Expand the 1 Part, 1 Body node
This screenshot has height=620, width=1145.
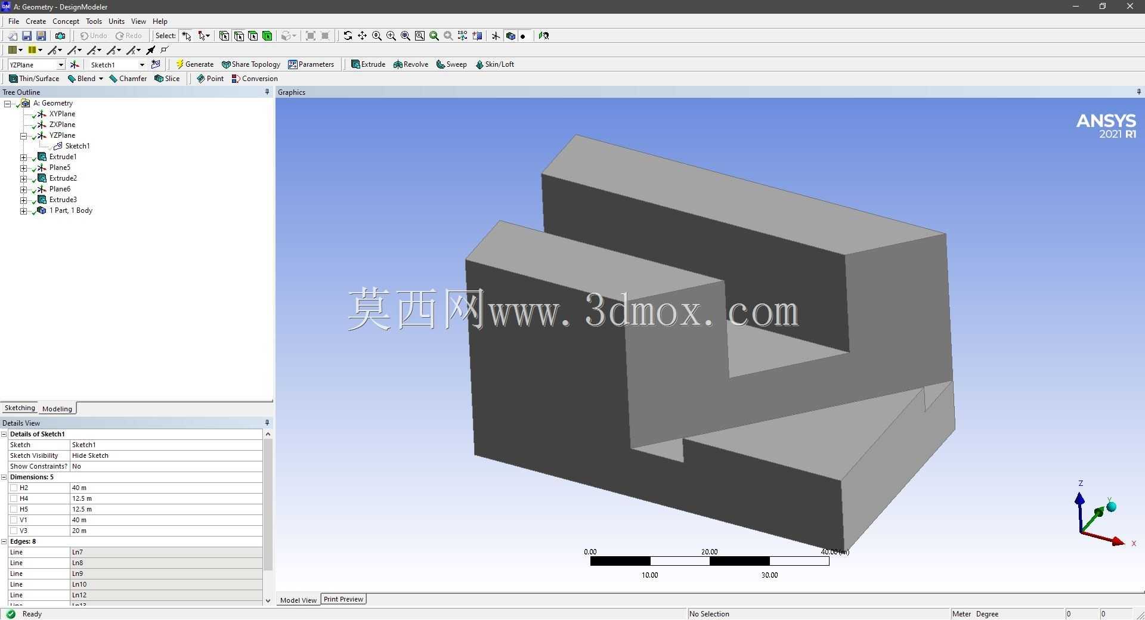click(x=23, y=211)
